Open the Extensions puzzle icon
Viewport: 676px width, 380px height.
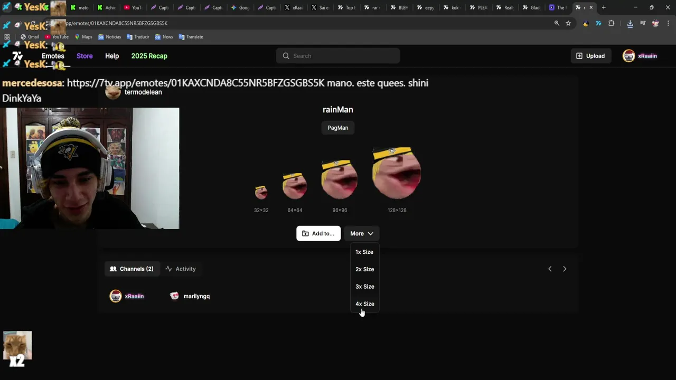612,23
